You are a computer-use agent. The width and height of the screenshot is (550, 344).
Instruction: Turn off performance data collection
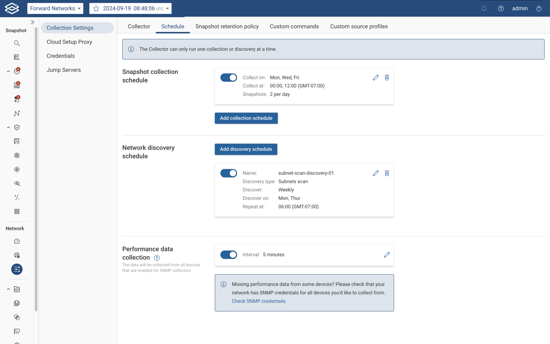point(228,255)
